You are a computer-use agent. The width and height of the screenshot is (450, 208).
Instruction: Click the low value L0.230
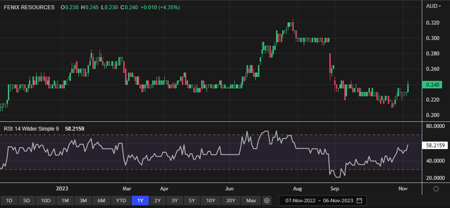coord(109,7)
